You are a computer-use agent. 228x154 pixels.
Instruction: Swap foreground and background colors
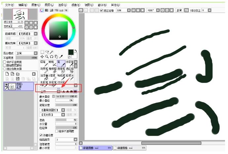76,51
